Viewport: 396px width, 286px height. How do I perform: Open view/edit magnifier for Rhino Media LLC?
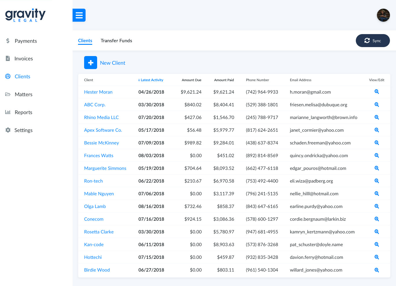tap(376, 117)
